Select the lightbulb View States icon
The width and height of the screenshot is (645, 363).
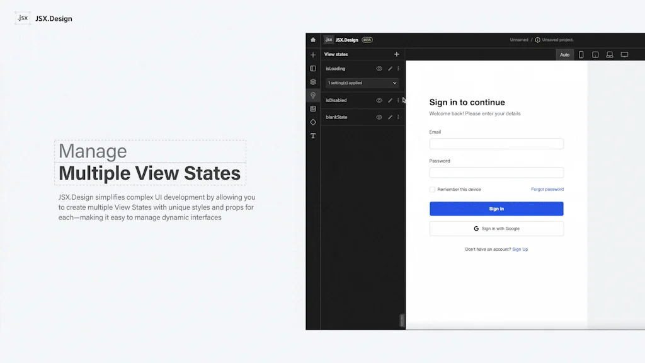click(313, 95)
